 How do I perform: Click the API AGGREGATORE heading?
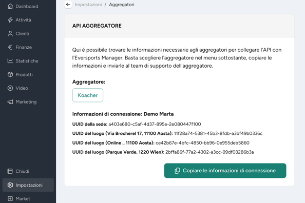tap(97, 26)
